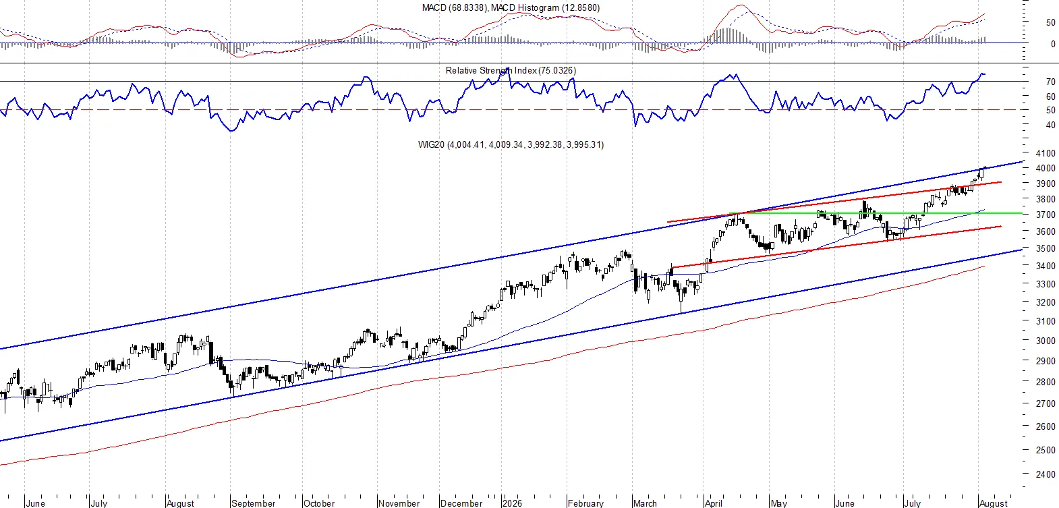Click the 2600 price axis label

1046,426
